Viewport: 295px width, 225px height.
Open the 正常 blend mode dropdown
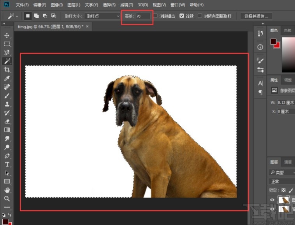(x=281, y=181)
